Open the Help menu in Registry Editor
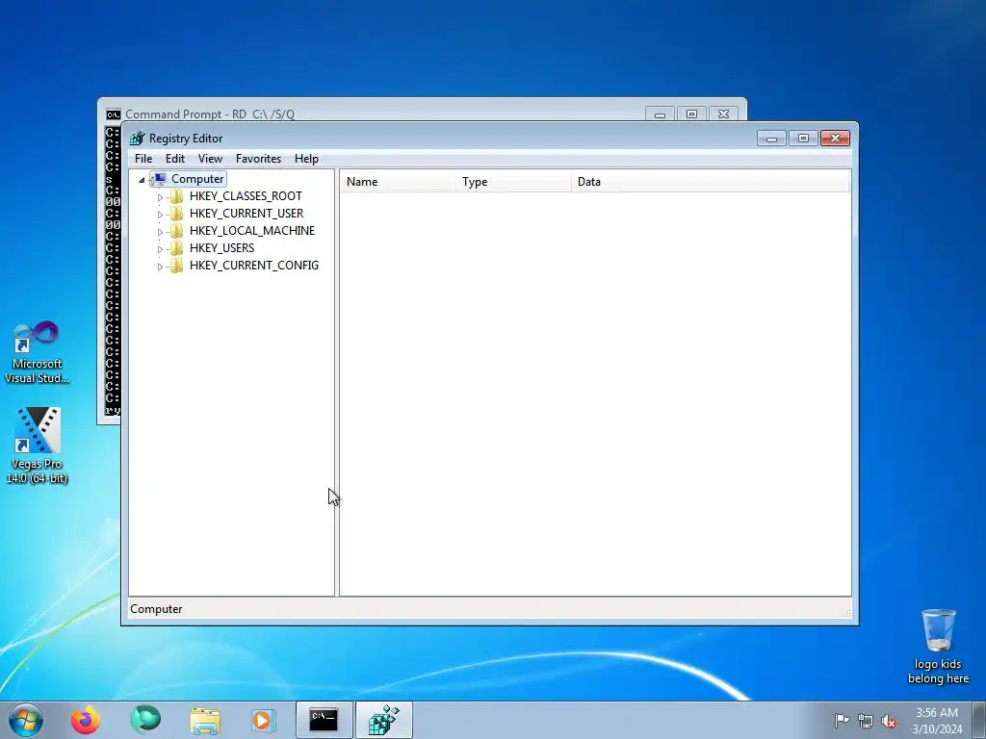This screenshot has height=739, width=986. (x=306, y=159)
